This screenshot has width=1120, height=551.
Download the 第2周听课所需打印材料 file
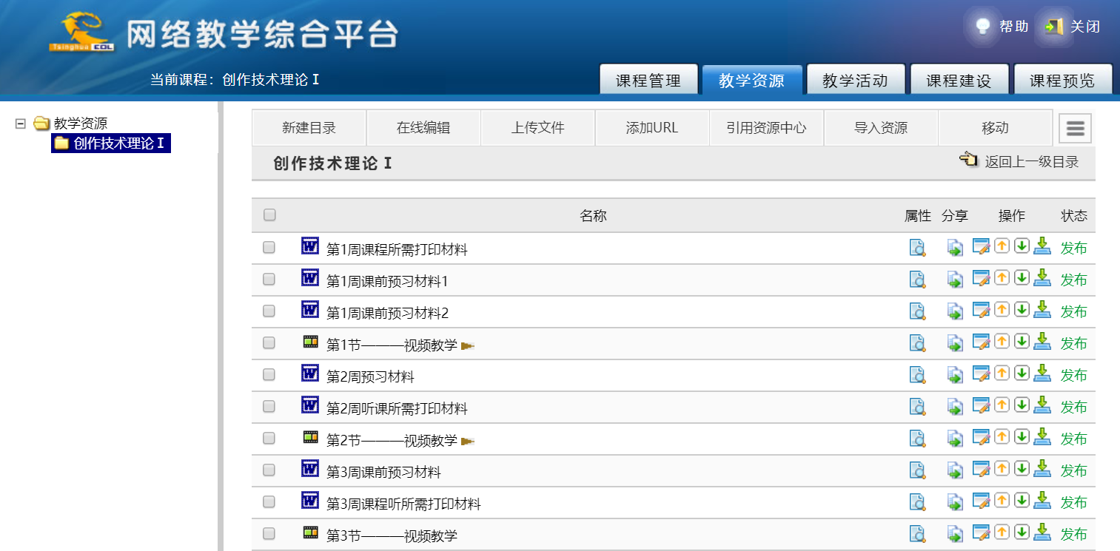(x=1042, y=405)
